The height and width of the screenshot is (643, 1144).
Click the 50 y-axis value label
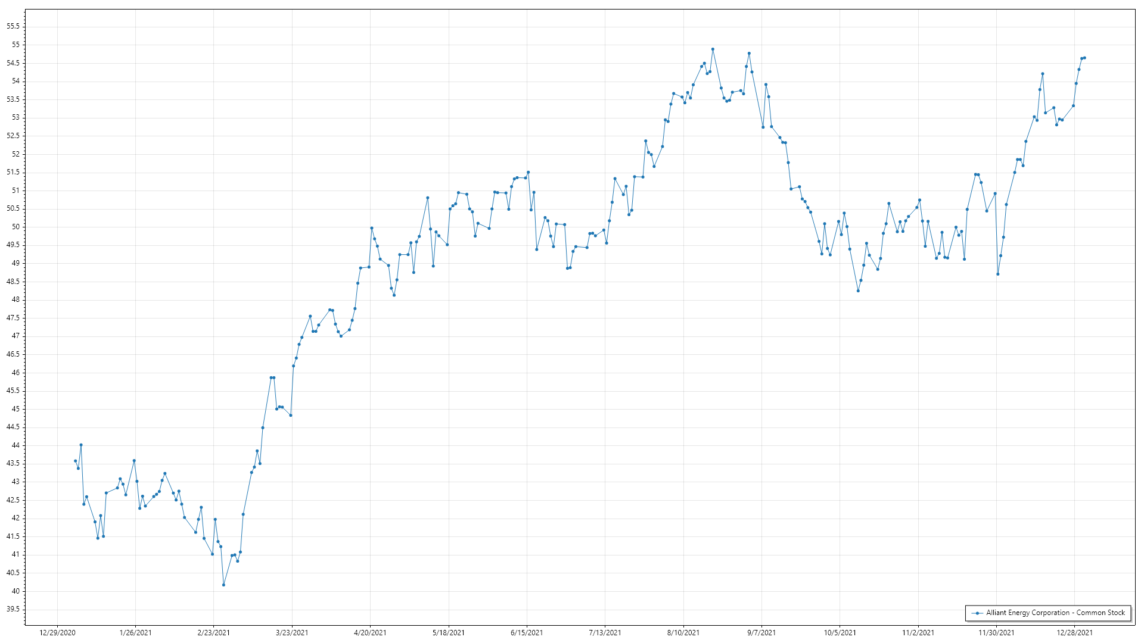pyautogui.click(x=15, y=227)
